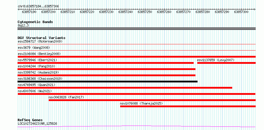Open variant nsv5579946 (Ebert2021) label

coord(37,60)
